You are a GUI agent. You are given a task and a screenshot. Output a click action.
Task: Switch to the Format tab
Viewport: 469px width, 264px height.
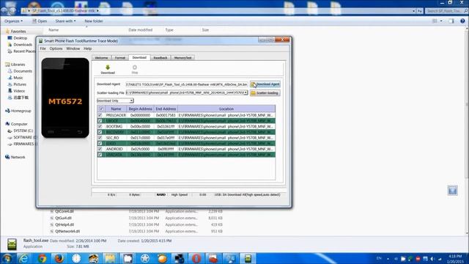click(x=120, y=58)
